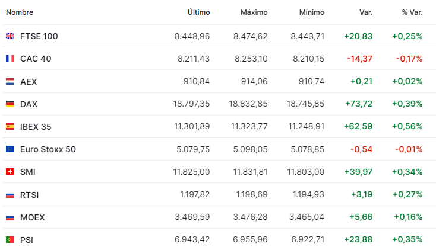Open the MOEX index link
436x247 pixels.
click(32, 217)
